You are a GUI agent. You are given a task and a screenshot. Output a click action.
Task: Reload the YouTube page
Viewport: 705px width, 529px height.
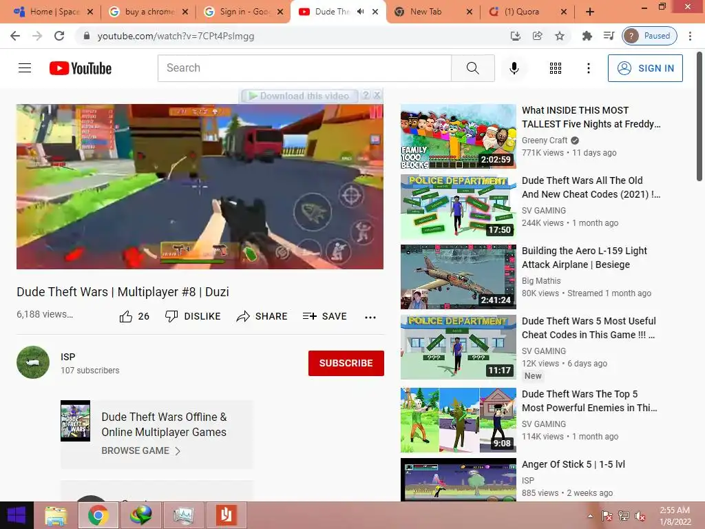59,36
